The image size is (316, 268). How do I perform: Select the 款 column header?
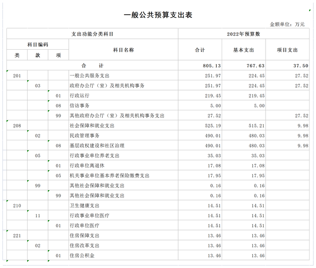[x=38, y=55]
